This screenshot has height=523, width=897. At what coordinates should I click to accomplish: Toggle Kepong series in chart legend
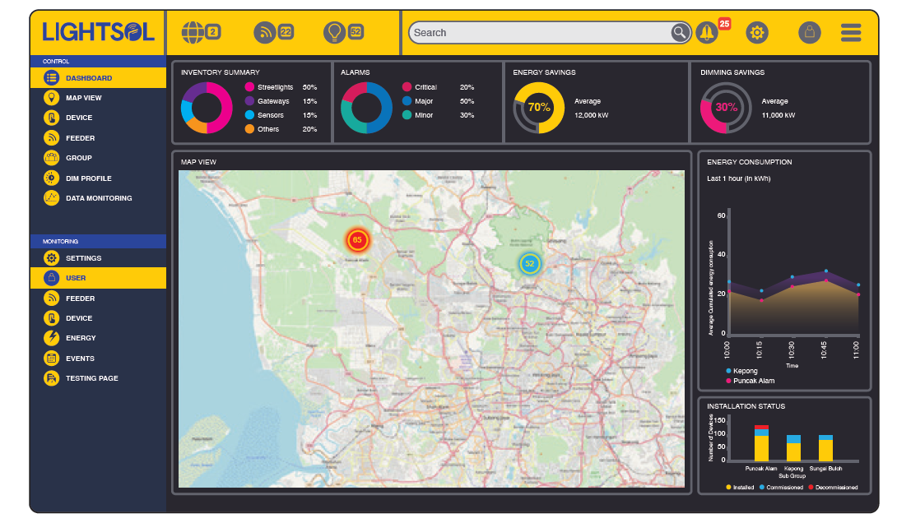coord(745,371)
